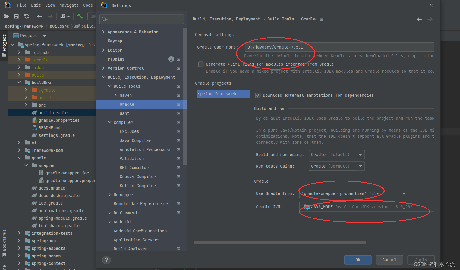Open the Project tool window side tab
Screen dimensions: 460x270
[4, 46]
